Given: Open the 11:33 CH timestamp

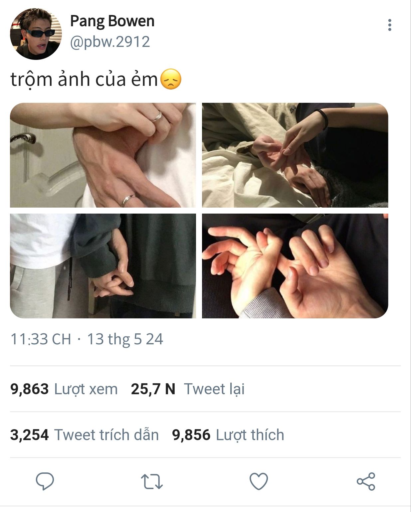Looking at the screenshot, I should (x=41, y=339).
